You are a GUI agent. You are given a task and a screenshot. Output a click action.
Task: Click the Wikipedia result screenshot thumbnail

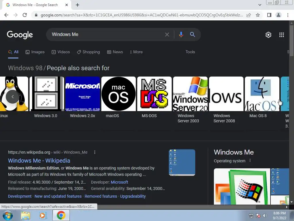182,163
